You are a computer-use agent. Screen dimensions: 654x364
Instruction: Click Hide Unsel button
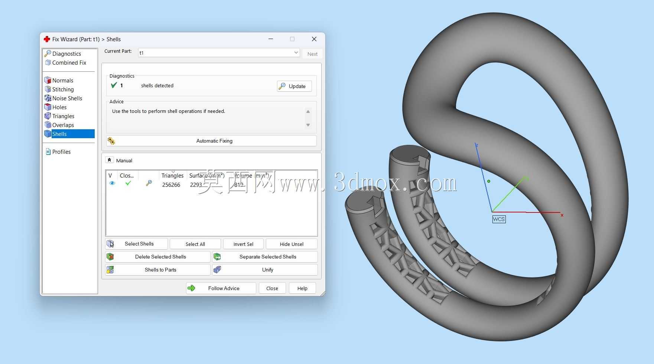(x=292, y=244)
